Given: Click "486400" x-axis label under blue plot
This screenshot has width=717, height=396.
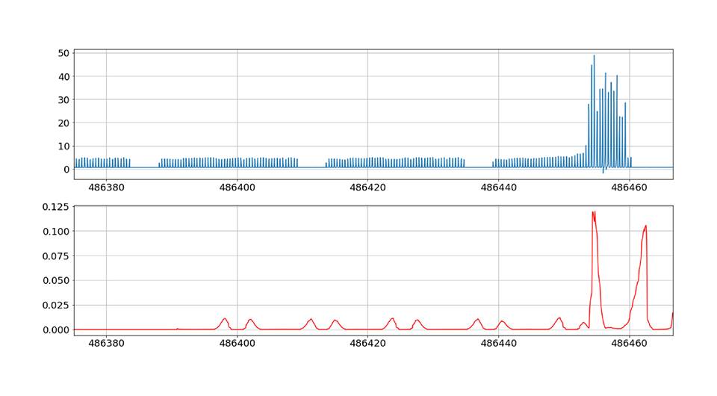Looking at the screenshot, I should point(237,188).
